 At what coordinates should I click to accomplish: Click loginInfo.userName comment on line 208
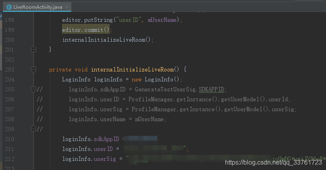point(97,119)
